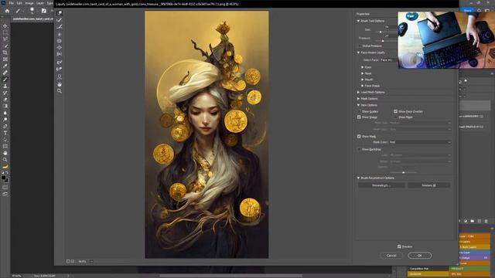Select the Pucker tool in Liquify

(60, 41)
